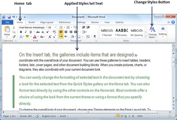Click the Decrease Indent icon
This screenshot has width=177, height=120.
(x=83, y=27)
